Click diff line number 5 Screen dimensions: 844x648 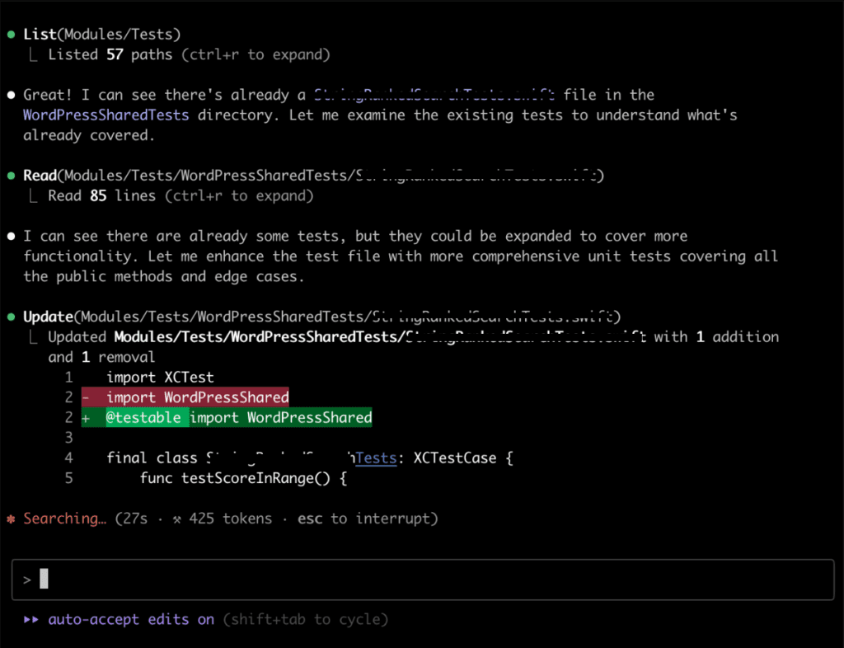coord(69,478)
